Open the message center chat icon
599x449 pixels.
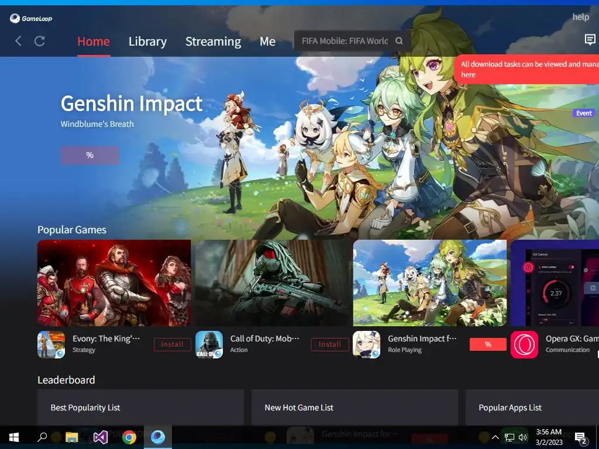[590, 39]
